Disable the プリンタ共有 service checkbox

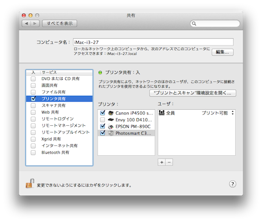[33, 98]
